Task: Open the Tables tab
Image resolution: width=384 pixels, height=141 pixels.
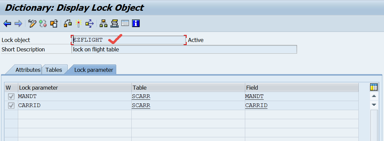Action: pyautogui.click(x=54, y=70)
